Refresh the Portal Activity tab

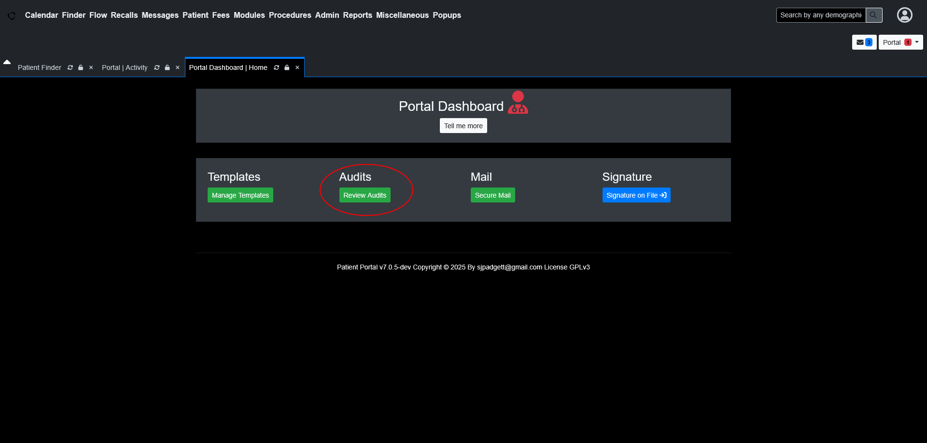tap(157, 67)
